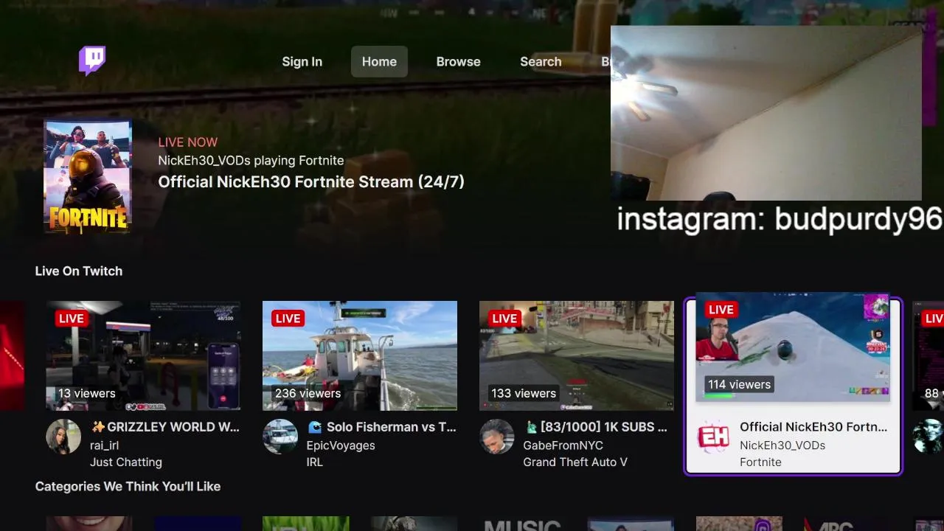Click LIVE badge on GabeFromNYC stream
The height and width of the screenshot is (531, 944).
pyautogui.click(x=504, y=319)
